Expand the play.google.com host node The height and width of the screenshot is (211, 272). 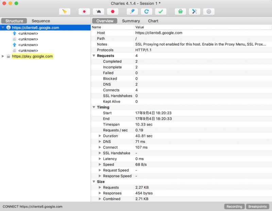pos(3,56)
